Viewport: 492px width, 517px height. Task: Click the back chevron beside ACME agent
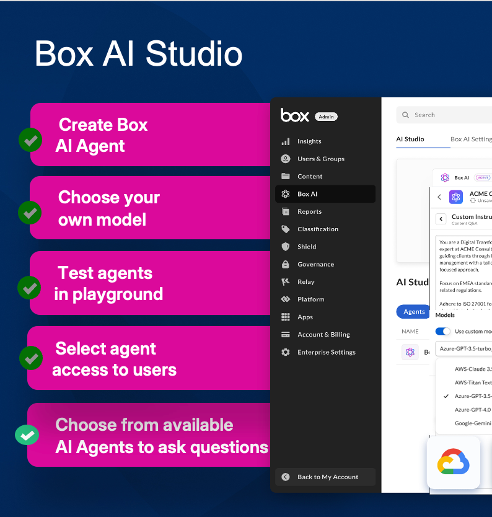click(439, 197)
